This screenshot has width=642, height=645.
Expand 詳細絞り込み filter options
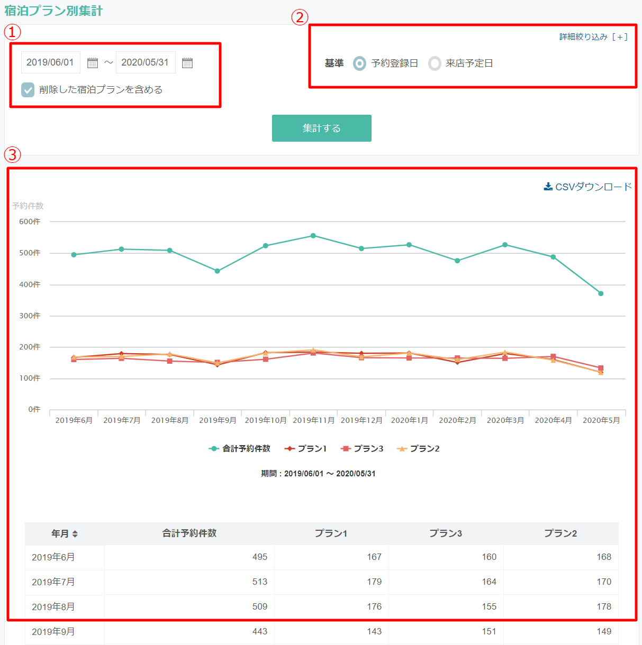click(x=593, y=37)
